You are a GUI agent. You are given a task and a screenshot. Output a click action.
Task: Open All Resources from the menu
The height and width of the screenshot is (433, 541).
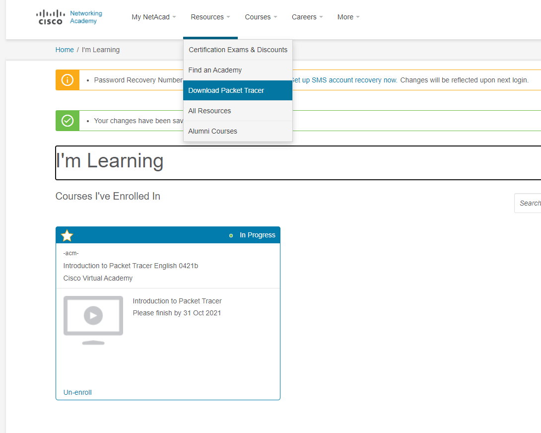tap(209, 111)
